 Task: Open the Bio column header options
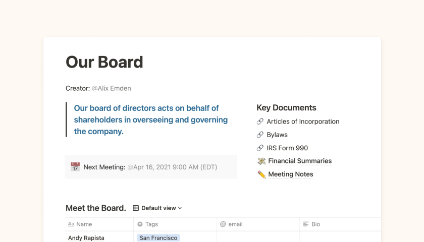click(315, 224)
